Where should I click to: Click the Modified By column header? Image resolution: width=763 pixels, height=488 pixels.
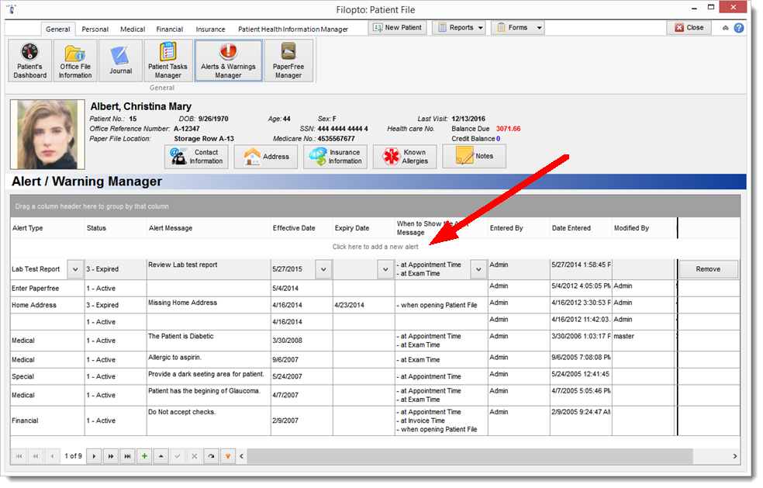point(644,228)
